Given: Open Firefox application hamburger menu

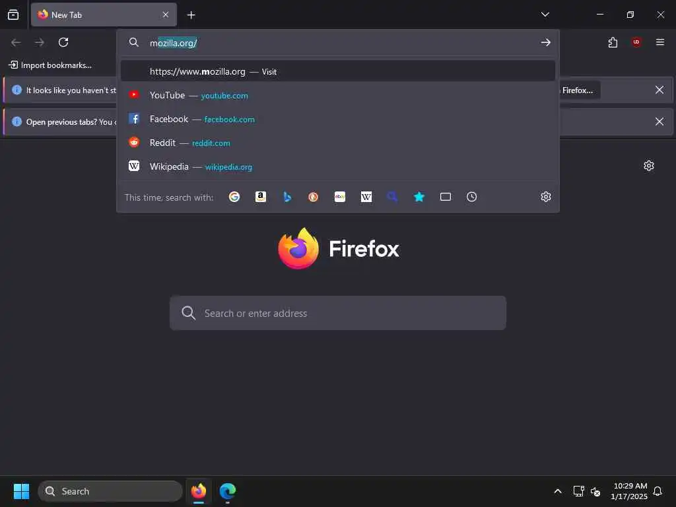Looking at the screenshot, I should (660, 42).
